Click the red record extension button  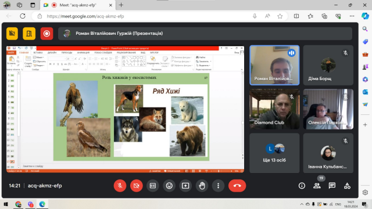(x=46, y=34)
